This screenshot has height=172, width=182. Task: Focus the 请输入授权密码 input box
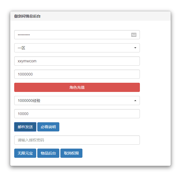pos(77,140)
